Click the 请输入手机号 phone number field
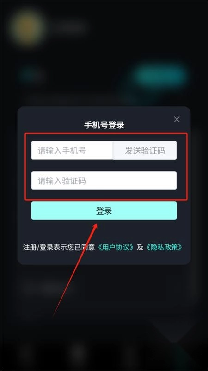 (x=72, y=150)
